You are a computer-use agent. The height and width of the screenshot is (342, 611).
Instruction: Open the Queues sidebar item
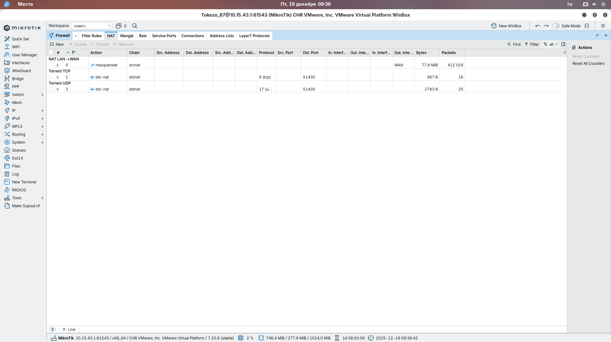19,150
